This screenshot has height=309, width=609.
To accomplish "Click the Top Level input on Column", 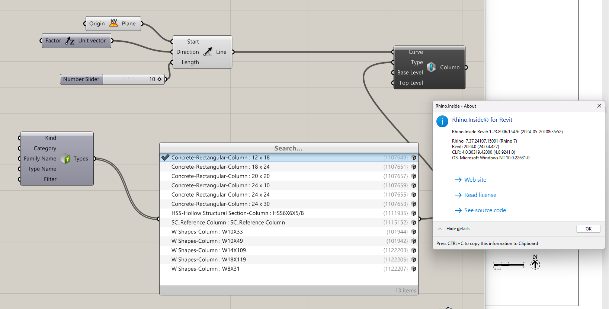I will (x=411, y=83).
